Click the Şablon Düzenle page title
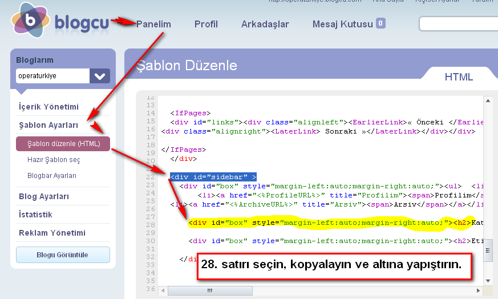 [x=187, y=66]
